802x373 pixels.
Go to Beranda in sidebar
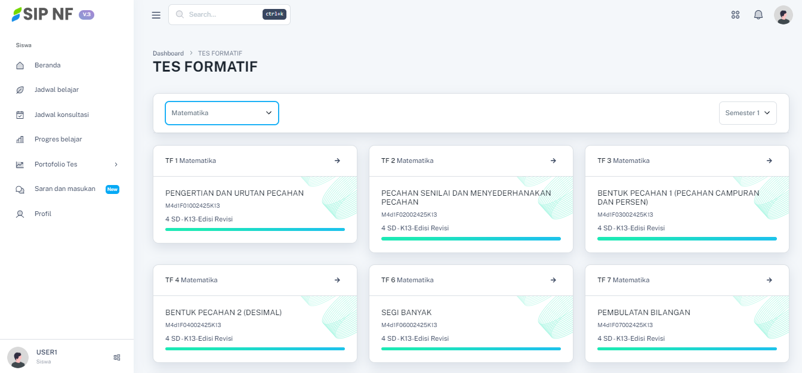point(48,65)
